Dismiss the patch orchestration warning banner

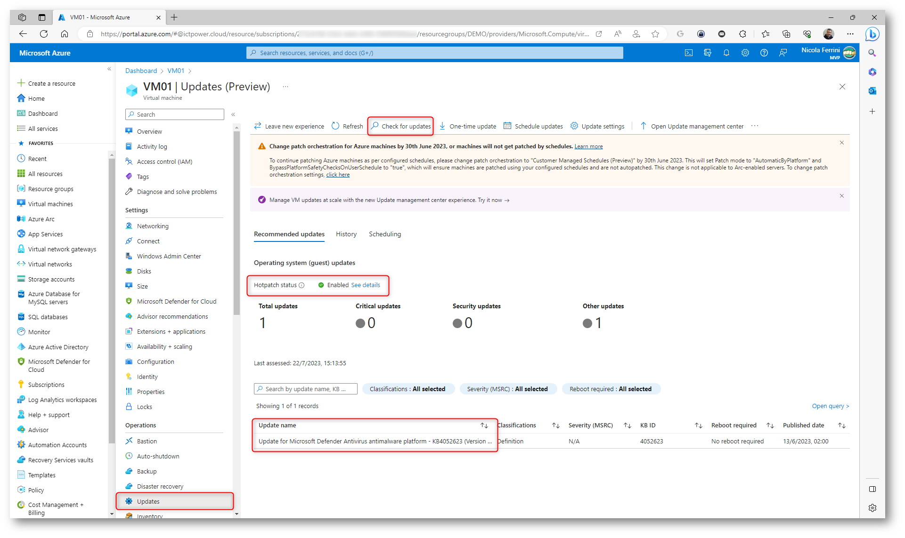842,143
